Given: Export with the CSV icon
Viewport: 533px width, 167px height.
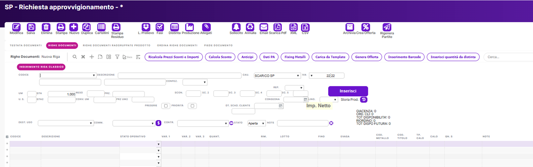Looking at the screenshot, I should click(305, 27).
